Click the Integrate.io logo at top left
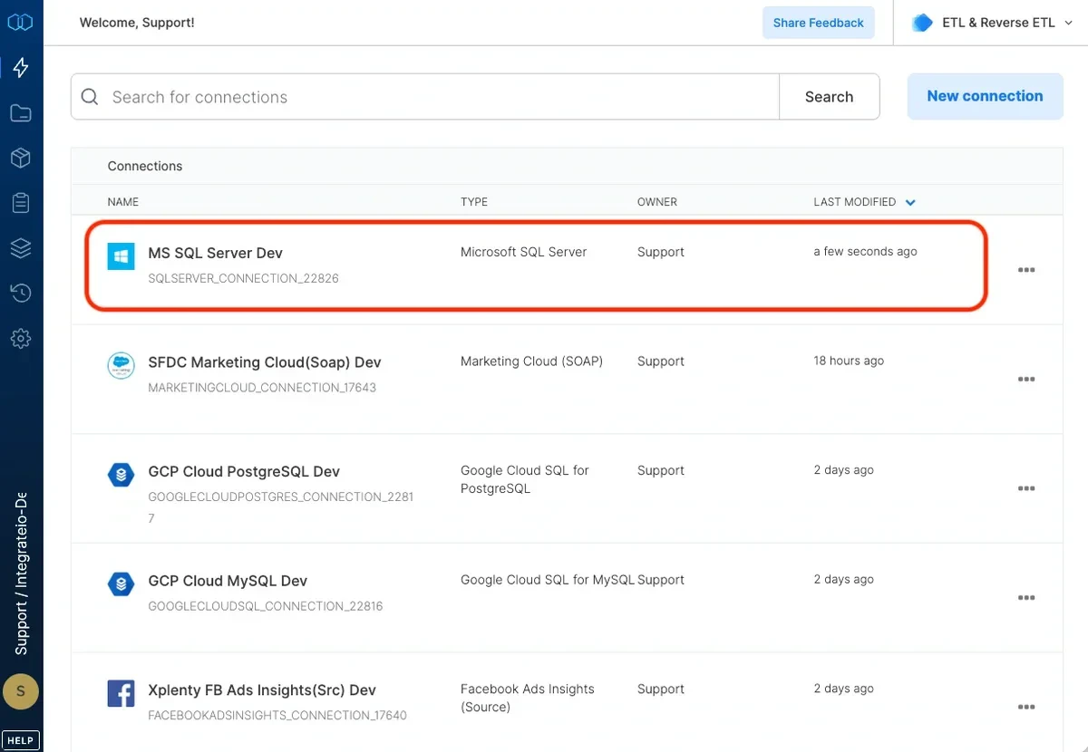 click(21, 21)
